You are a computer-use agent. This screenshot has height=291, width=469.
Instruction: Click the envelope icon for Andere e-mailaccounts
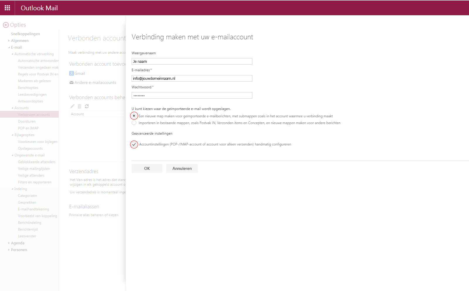71,82
